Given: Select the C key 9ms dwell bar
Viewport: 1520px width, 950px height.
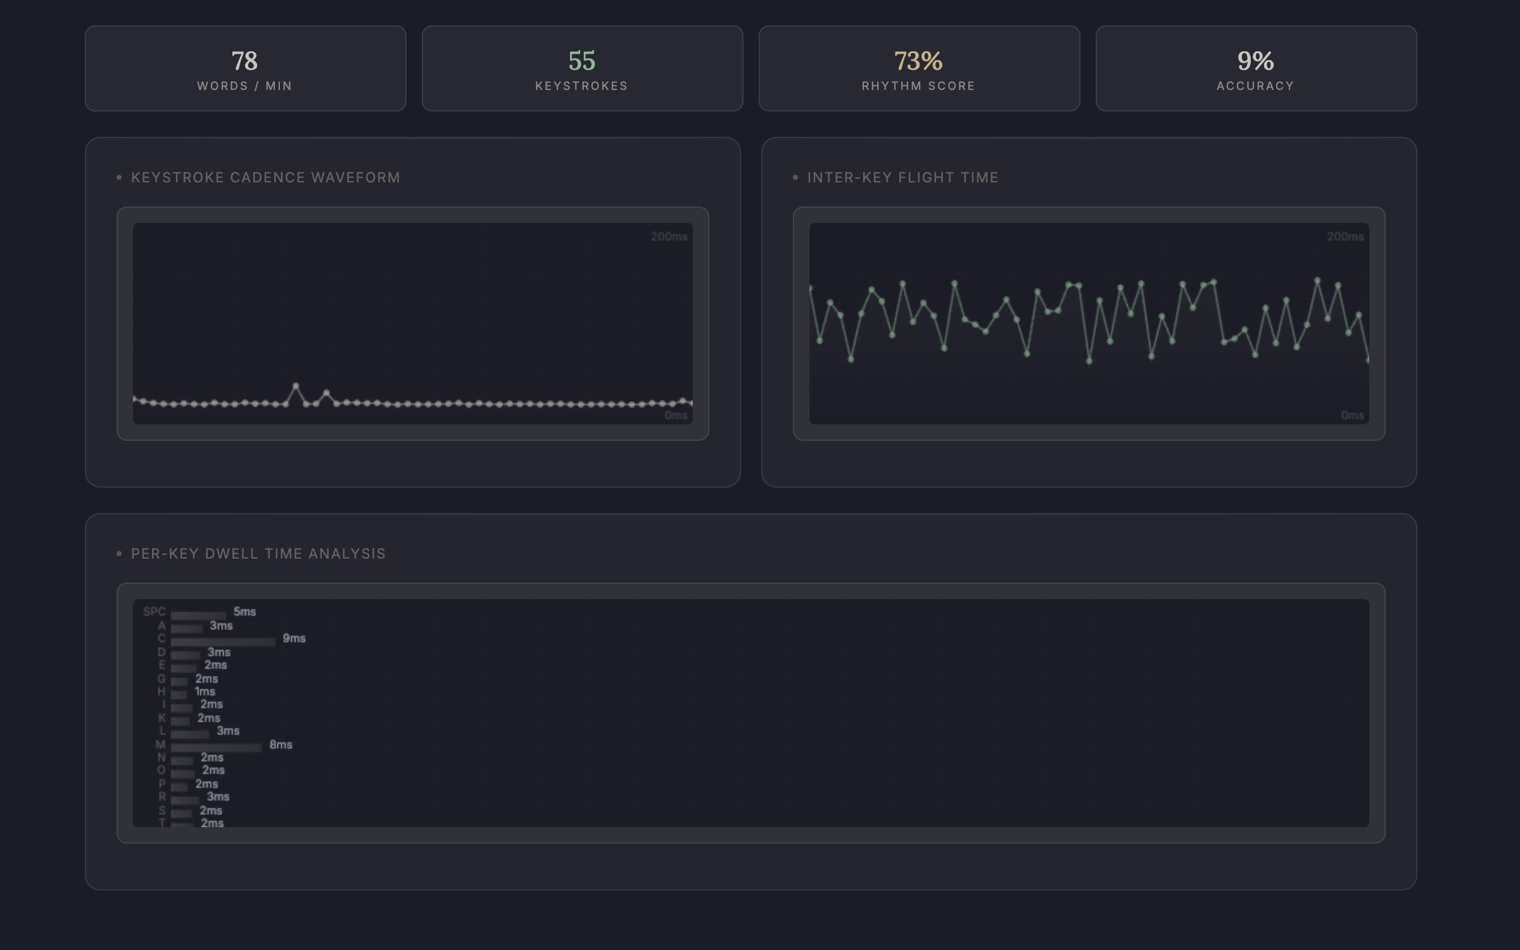Looking at the screenshot, I should (x=222, y=642).
